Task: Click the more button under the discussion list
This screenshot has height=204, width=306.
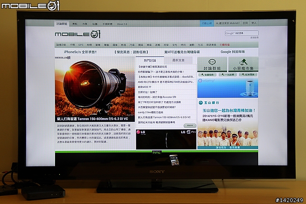Action: click(190, 125)
